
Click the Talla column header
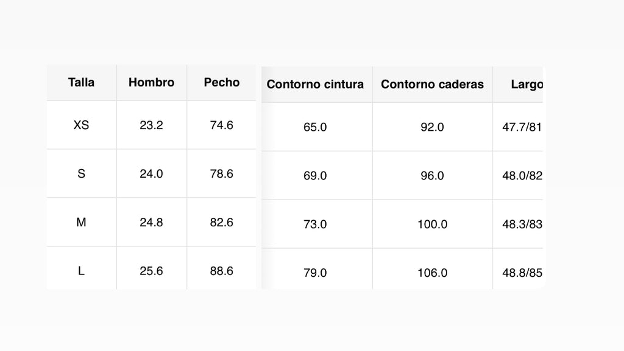[81, 83]
